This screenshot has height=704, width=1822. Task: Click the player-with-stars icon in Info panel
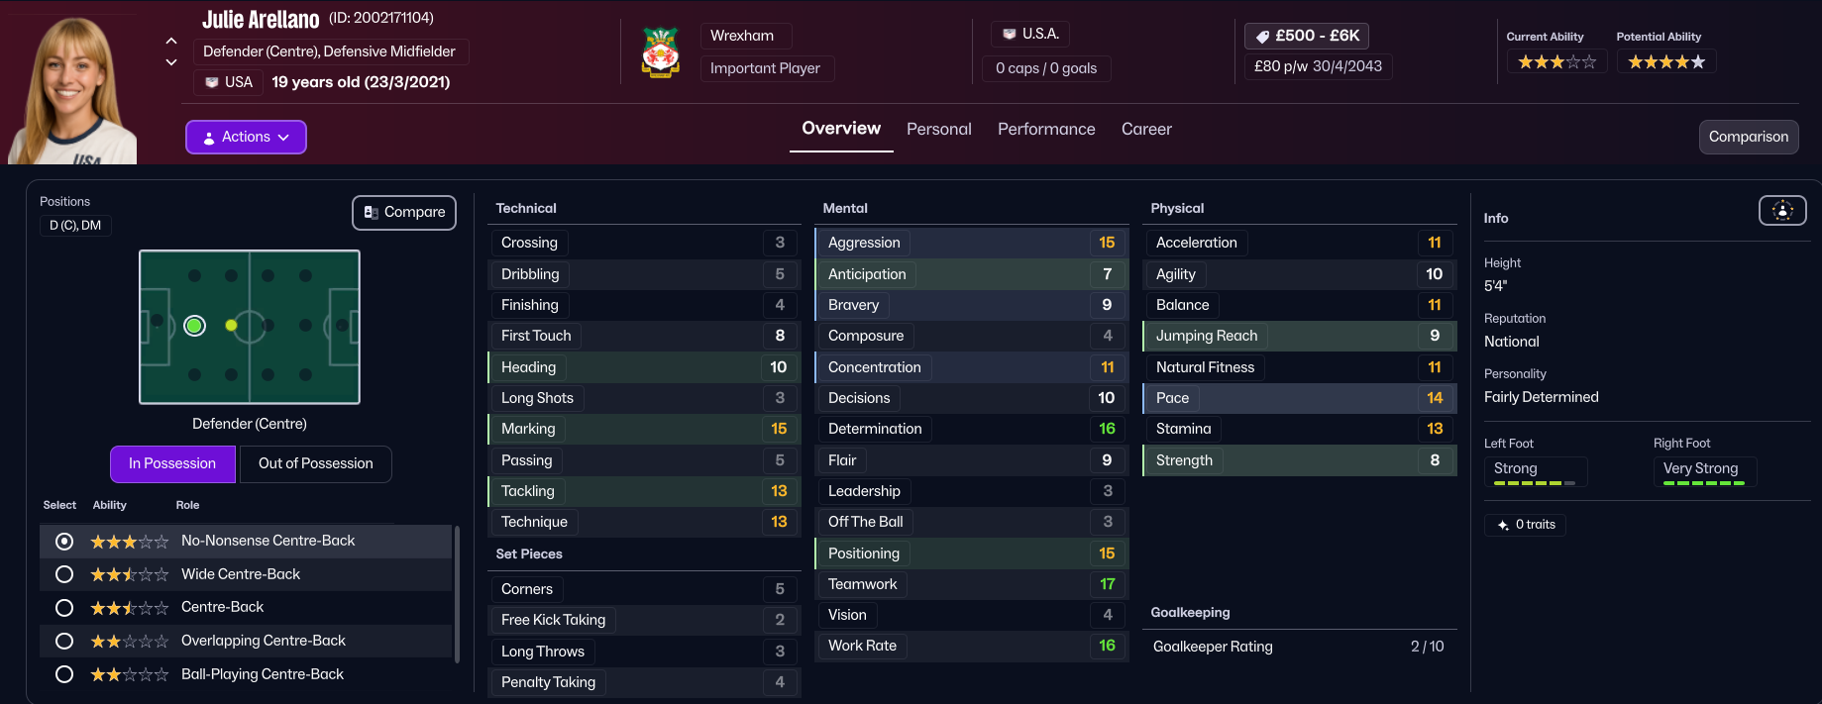coord(1781,210)
